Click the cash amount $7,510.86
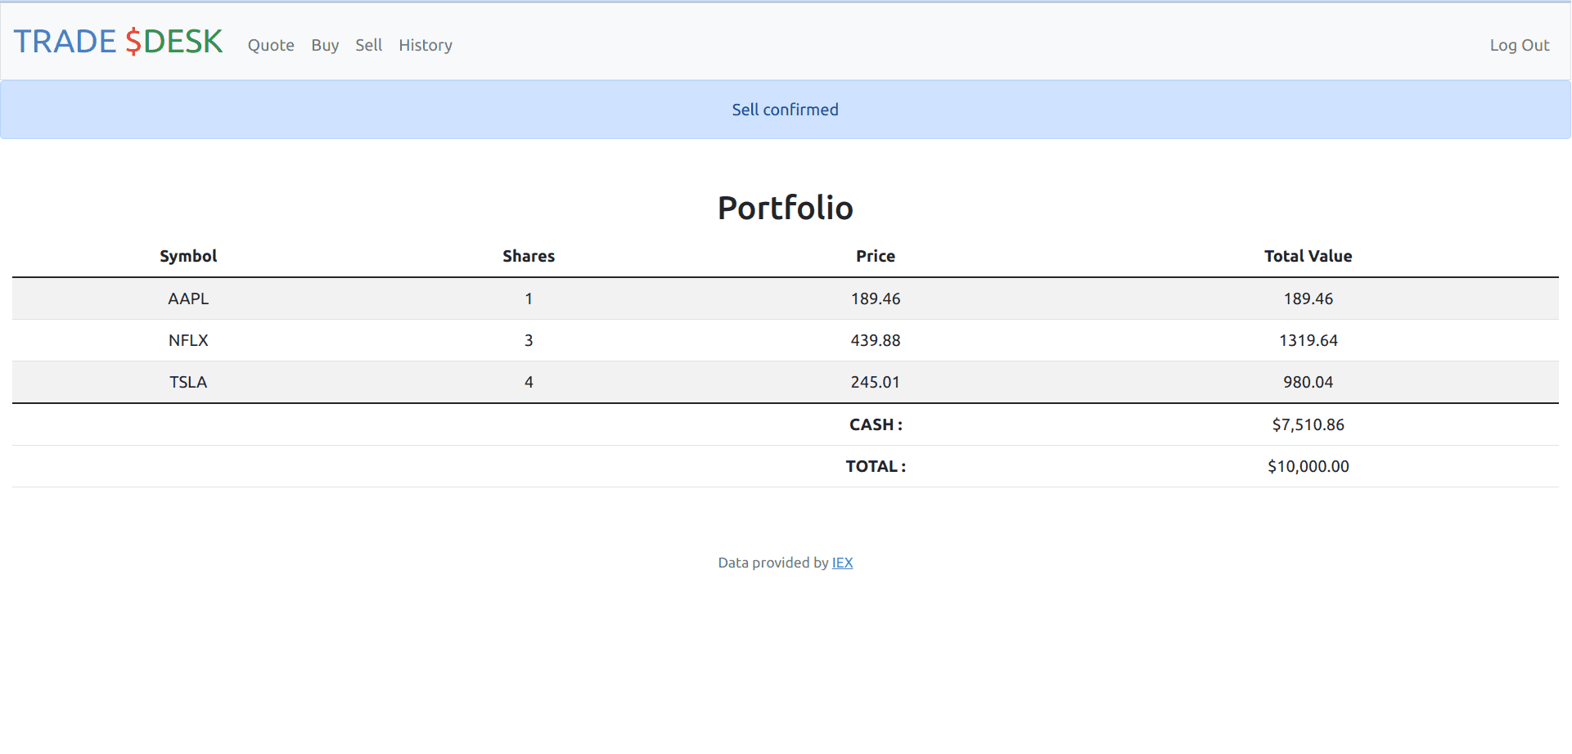 tap(1308, 424)
